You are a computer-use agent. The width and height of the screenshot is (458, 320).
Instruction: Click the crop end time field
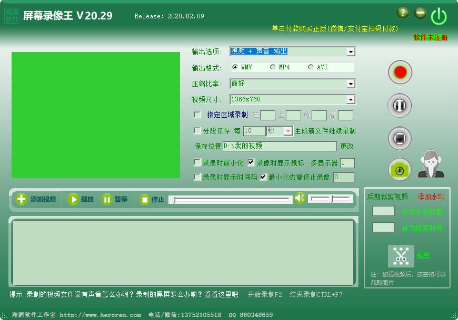click(x=383, y=228)
